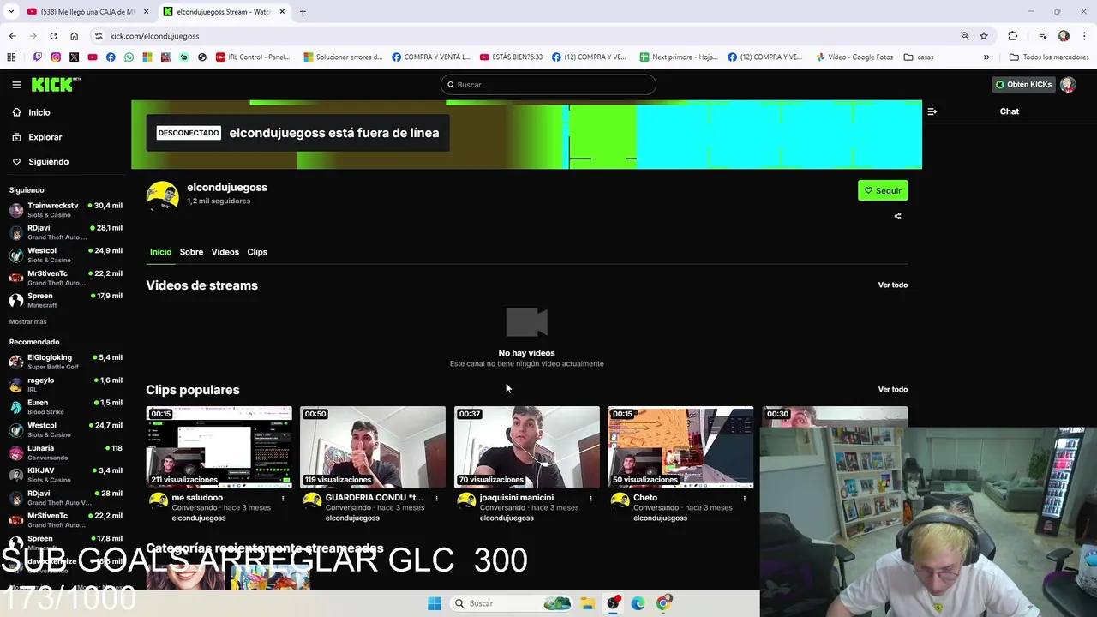Open the Chrome three-dot menu
This screenshot has height=617, width=1097.
1084,36
